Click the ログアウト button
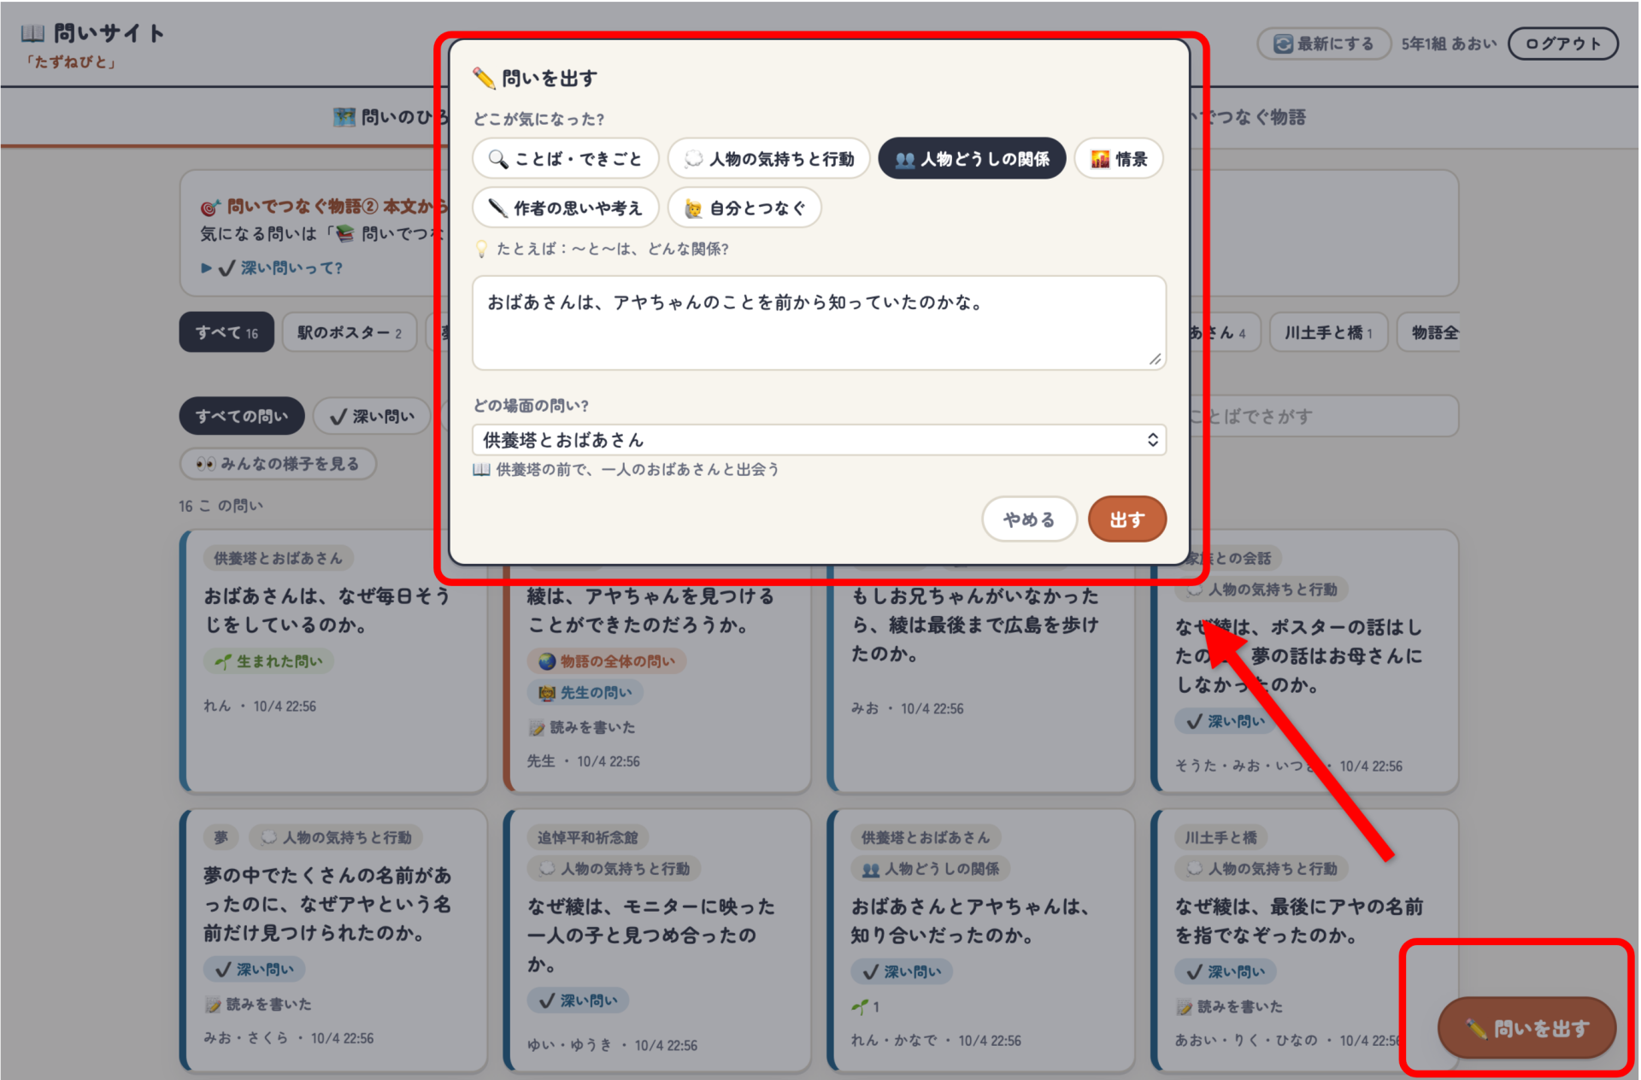 click(x=1562, y=44)
